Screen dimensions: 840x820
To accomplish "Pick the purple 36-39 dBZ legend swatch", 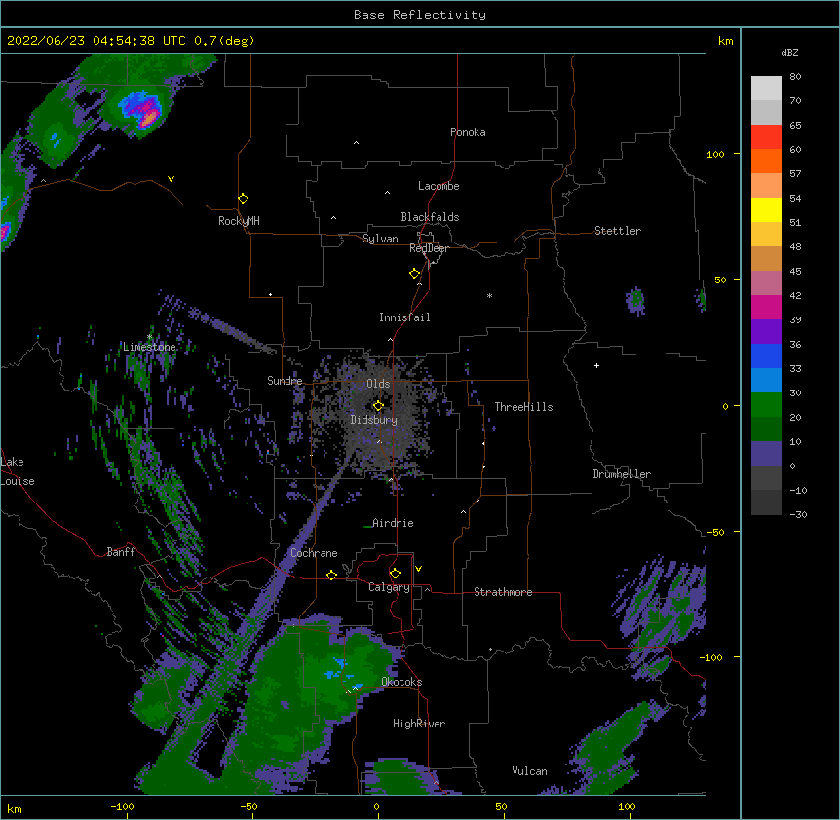I will [766, 331].
